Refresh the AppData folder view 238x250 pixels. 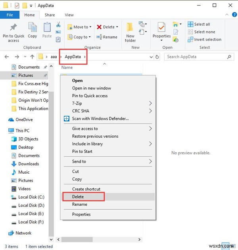click(157, 57)
